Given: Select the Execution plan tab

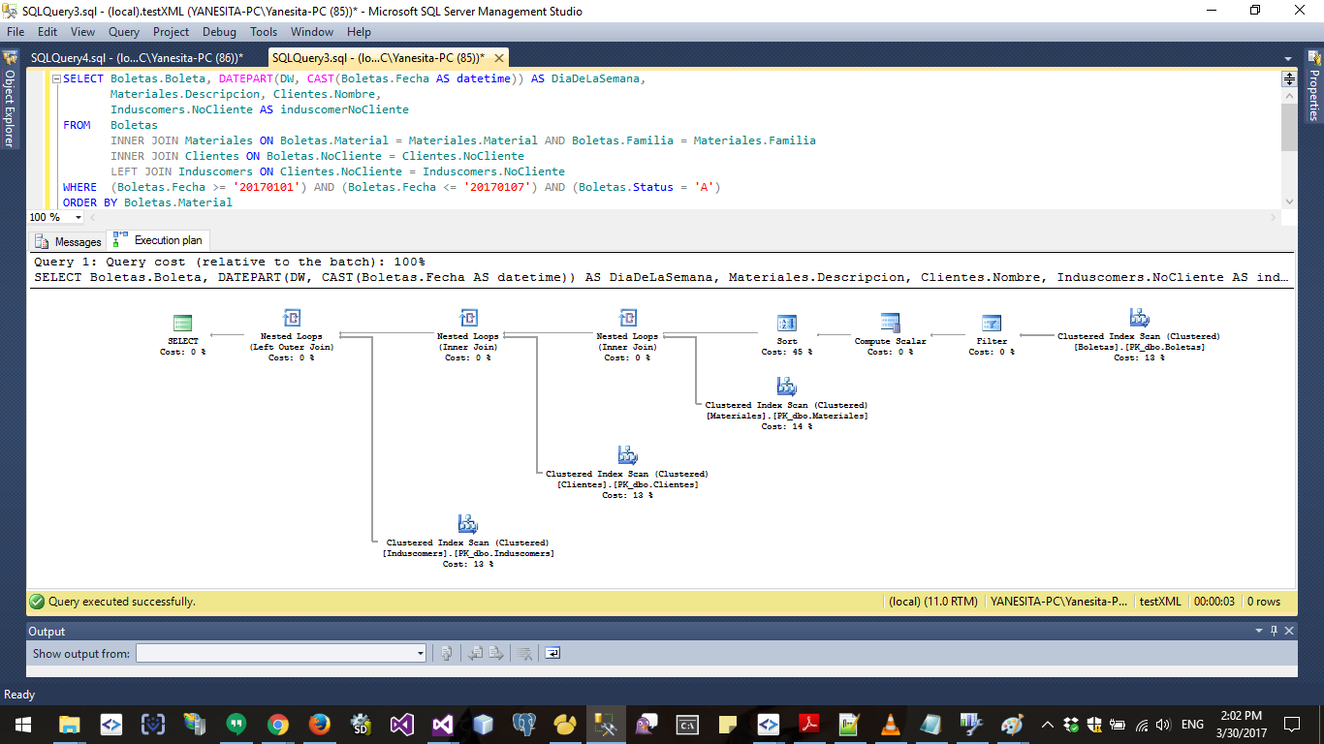Looking at the screenshot, I should 158,240.
